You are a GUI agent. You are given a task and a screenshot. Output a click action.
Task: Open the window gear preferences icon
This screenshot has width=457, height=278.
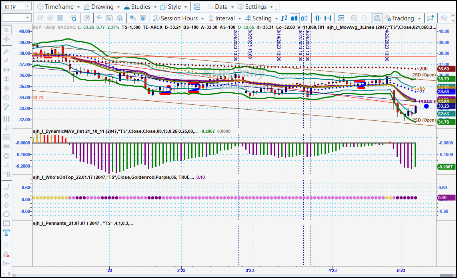(143, 18)
